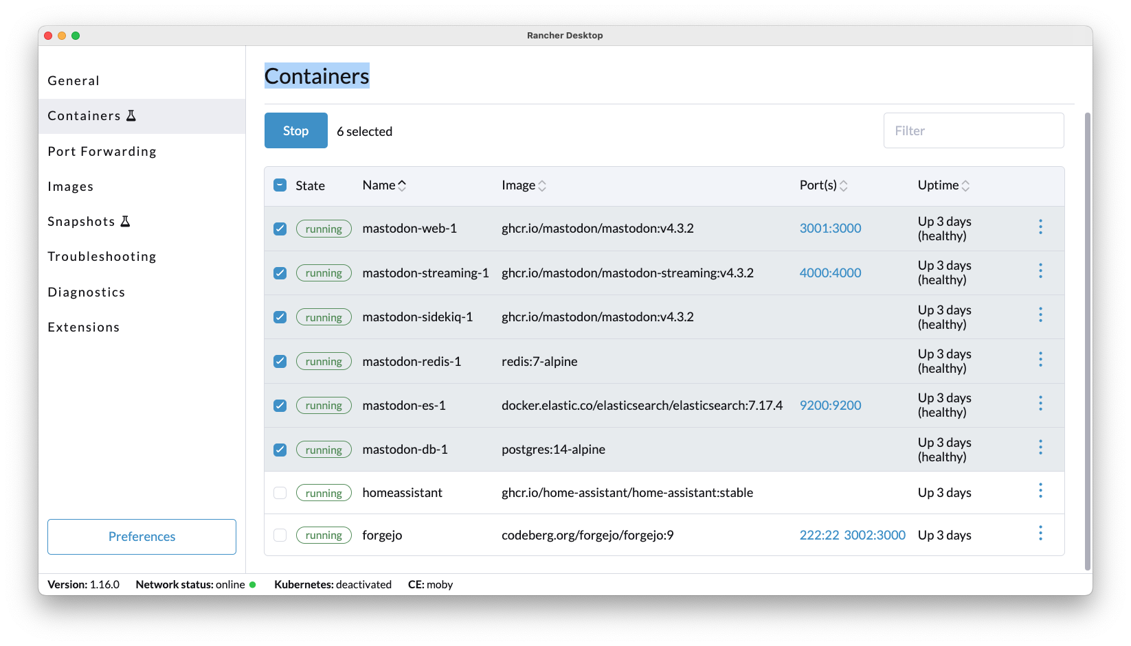Open forgejo's 3002:3000 port link
This screenshot has height=646, width=1131.
pyautogui.click(x=875, y=535)
